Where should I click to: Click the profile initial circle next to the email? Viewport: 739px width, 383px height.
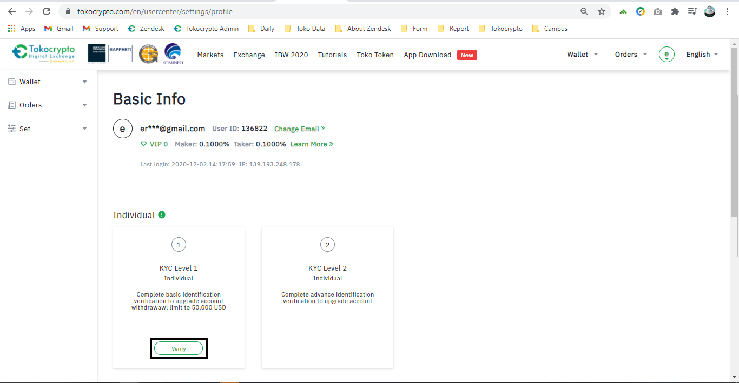[122, 129]
